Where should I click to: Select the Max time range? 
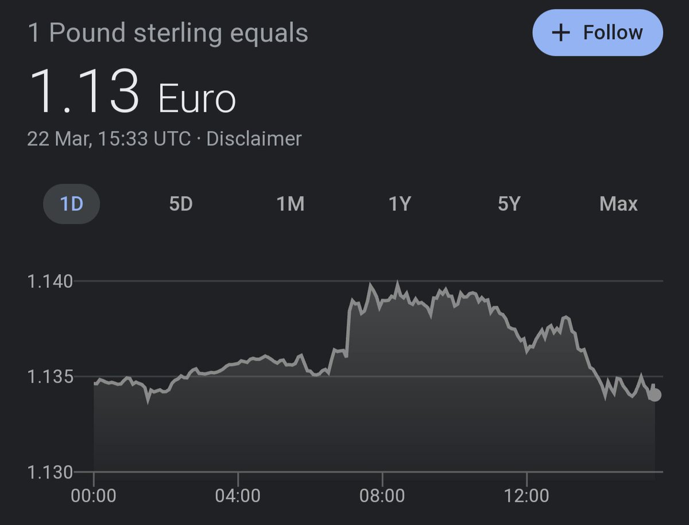click(x=618, y=204)
